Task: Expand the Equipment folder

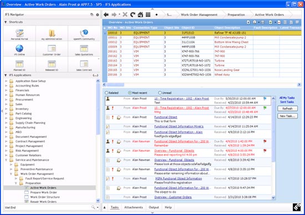Action: click(11, 165)
